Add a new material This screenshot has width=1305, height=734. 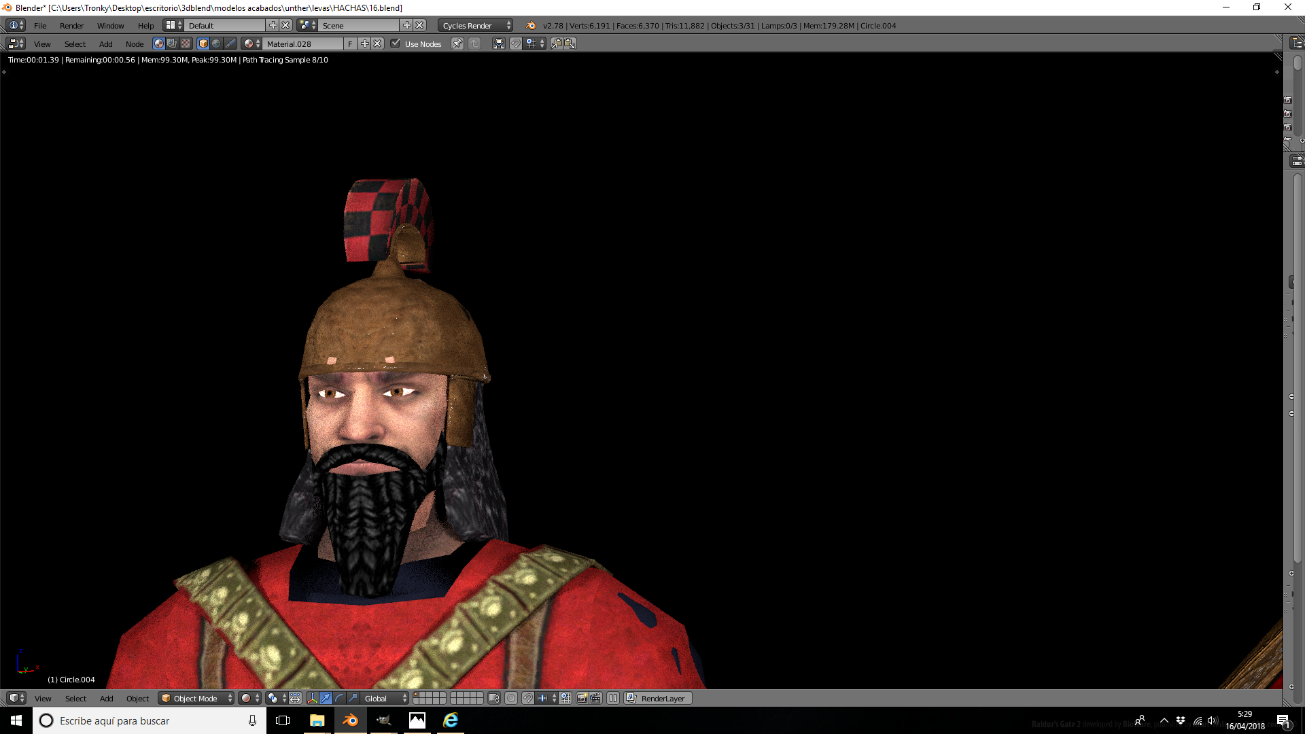tap(365, 43)
